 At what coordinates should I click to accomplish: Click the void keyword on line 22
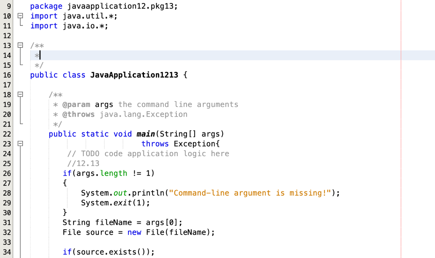tap(123, 134)
